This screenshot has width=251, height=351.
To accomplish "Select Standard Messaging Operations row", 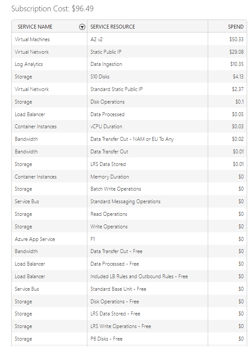I will click(129, 201).
